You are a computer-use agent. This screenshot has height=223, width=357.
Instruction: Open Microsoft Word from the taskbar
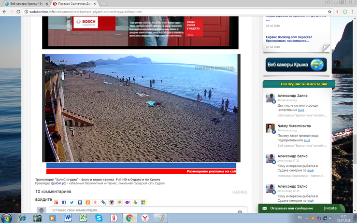pos(68,218)
